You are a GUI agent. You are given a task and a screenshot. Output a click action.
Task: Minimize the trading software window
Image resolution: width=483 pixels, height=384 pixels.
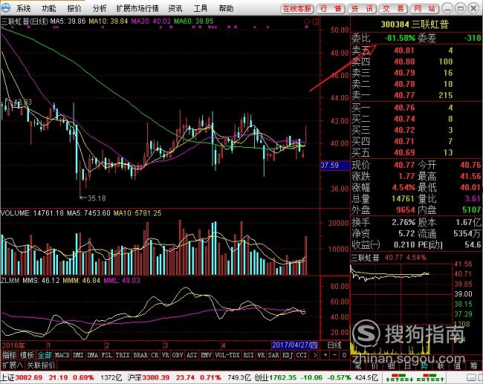pyautogui.click(x=447, y=8)
